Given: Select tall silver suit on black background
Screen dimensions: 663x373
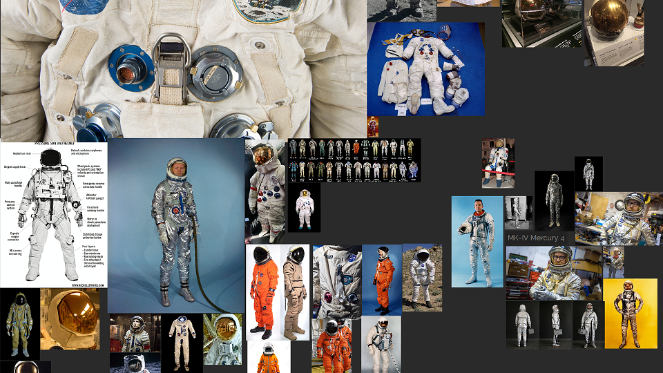Looking at the screenshot, I should 554,200.
